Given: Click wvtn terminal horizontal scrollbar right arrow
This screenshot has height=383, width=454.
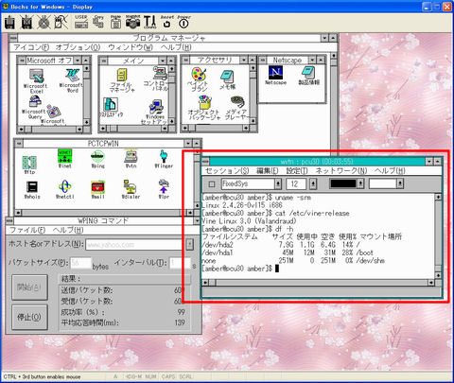Looking at the screenshot, I should click(430, 283).
